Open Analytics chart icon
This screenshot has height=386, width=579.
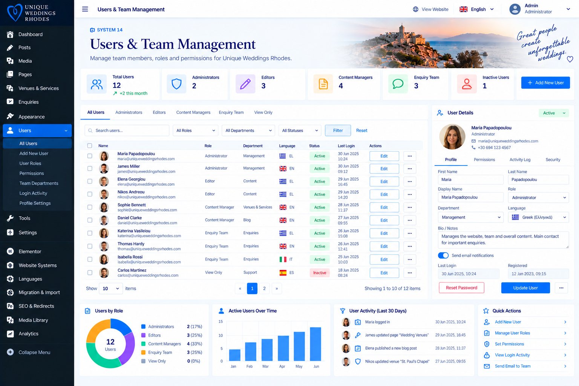tap(10, 334)
